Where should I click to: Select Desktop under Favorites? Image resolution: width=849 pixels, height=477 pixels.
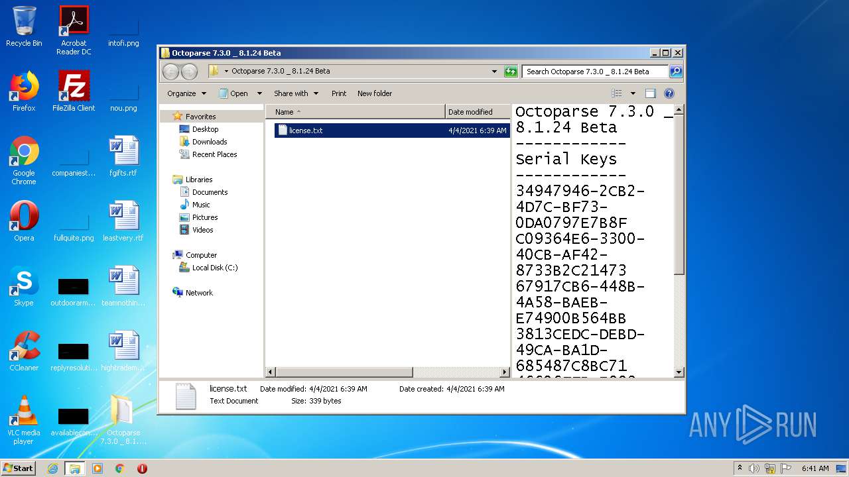(x=205, y=129)
